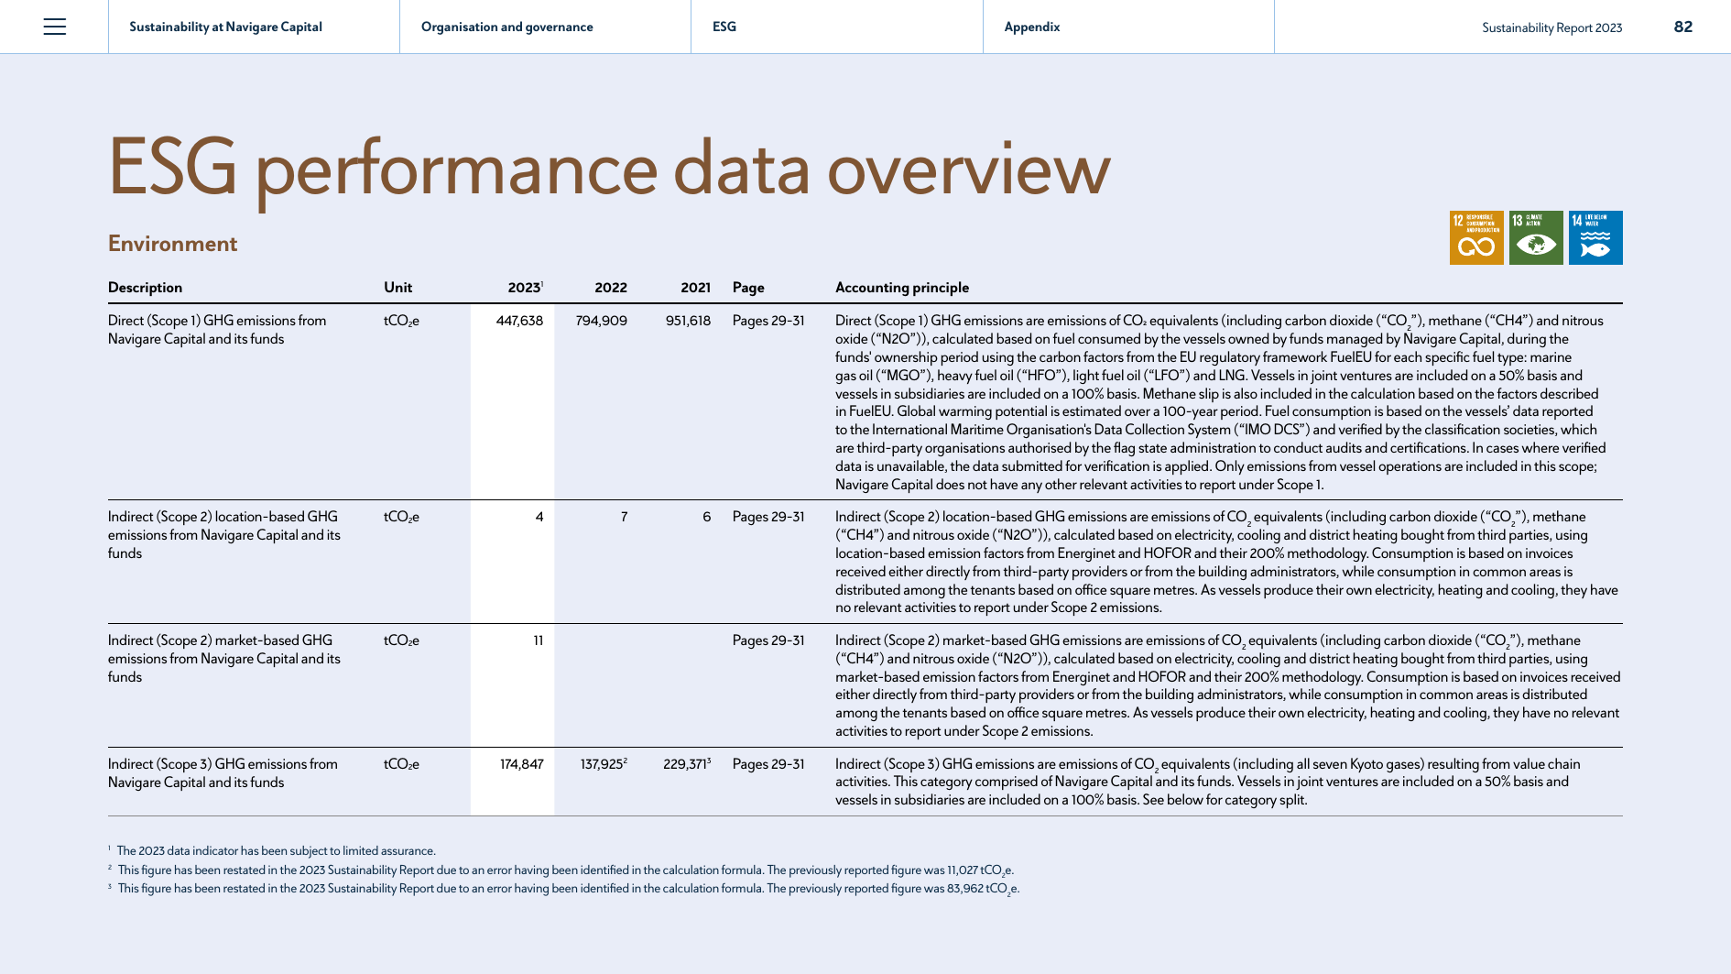Image resolution: width=1731 pixels, height=974 pixels.
Task: Select Scope 3 value 229,371
Action: (687, 764)
